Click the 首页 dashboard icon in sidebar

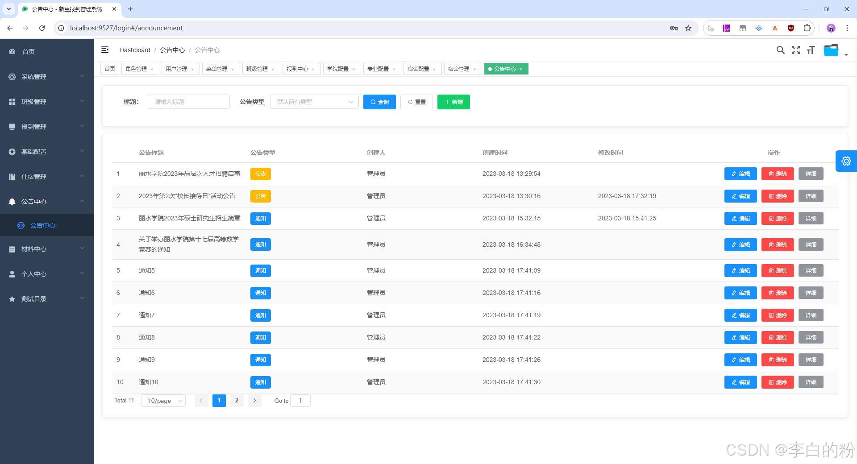[12, 52]
